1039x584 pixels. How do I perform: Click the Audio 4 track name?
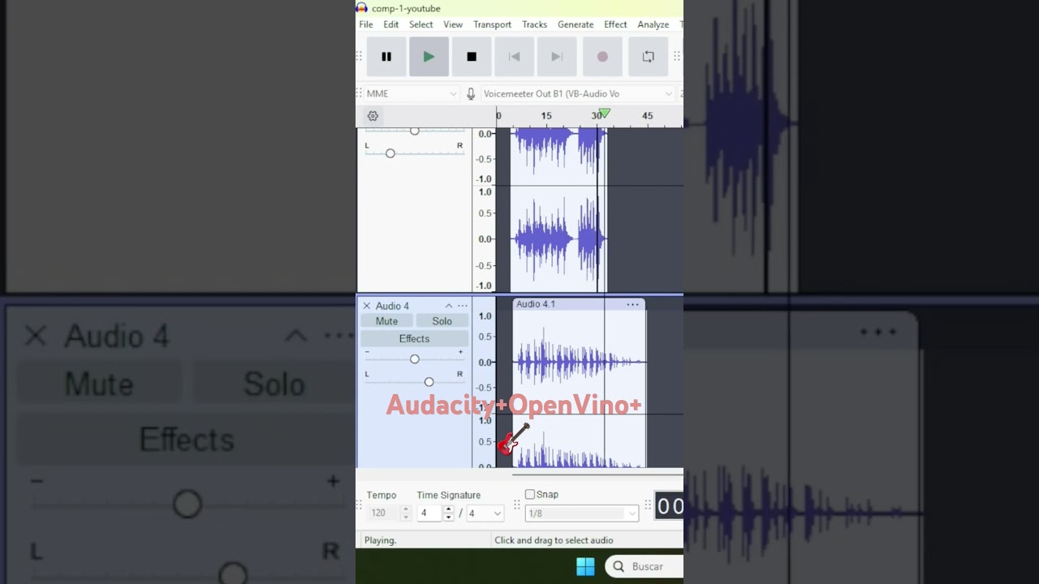tap(392, 306)
